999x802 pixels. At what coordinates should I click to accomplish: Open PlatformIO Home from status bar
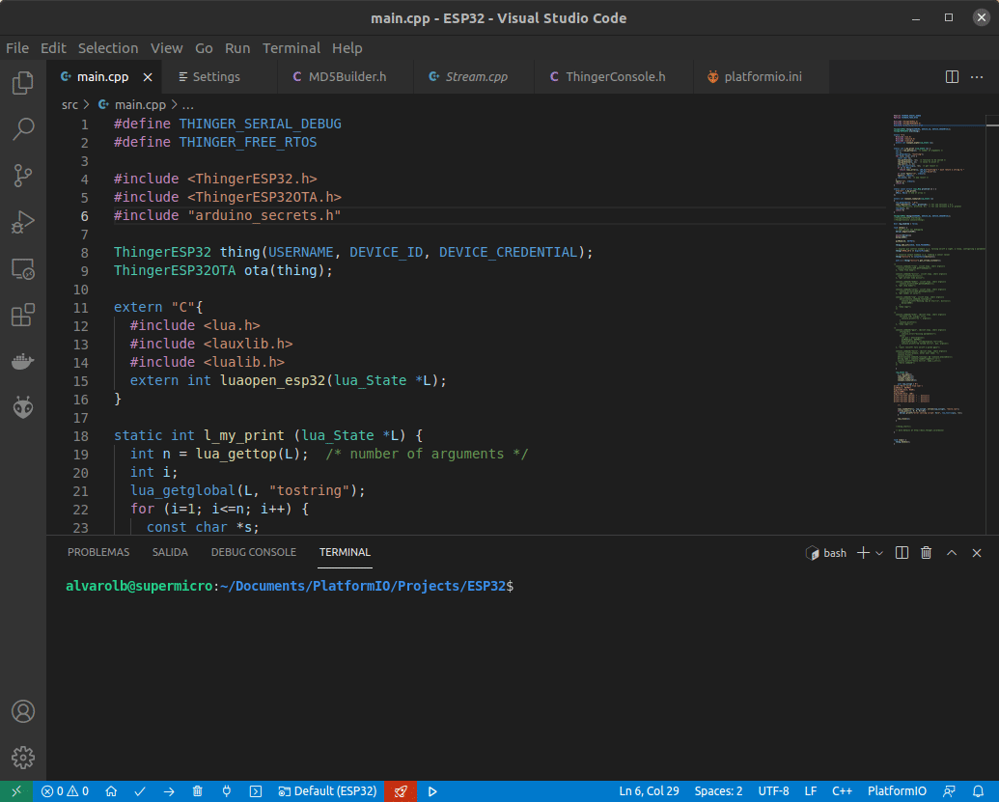[111, 791]
